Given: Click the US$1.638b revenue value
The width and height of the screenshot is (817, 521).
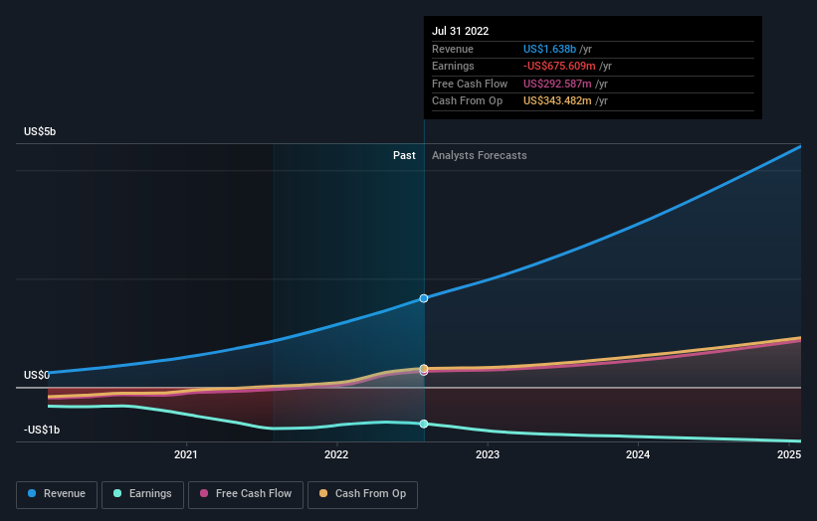Looking at the screenshot, I should (x=549, y=49).
